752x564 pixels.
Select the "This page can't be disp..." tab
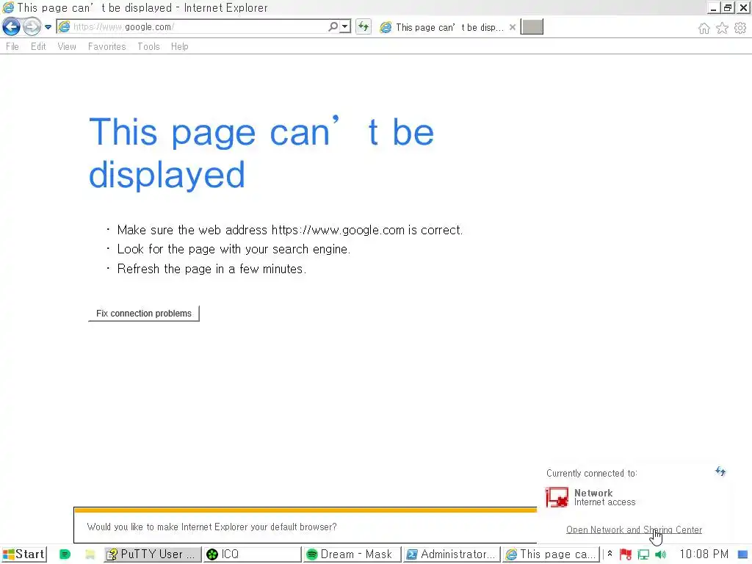(441, 27)
